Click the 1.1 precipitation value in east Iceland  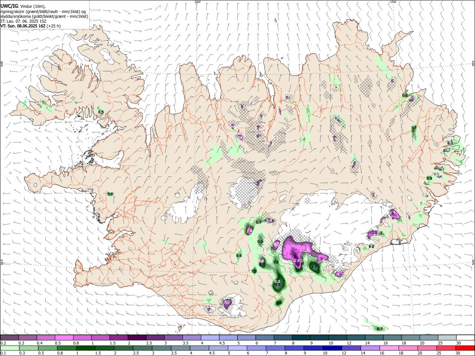(414, 128)
